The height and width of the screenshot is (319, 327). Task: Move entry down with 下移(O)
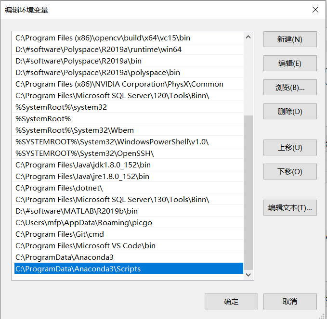(x=290, y=171)
